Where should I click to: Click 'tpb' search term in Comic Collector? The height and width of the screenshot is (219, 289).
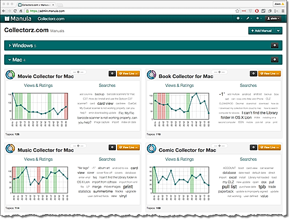click(262, 187)
